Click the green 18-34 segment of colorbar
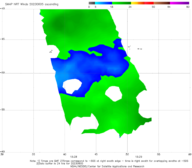 pyautogui.click(x=121, y=3)
